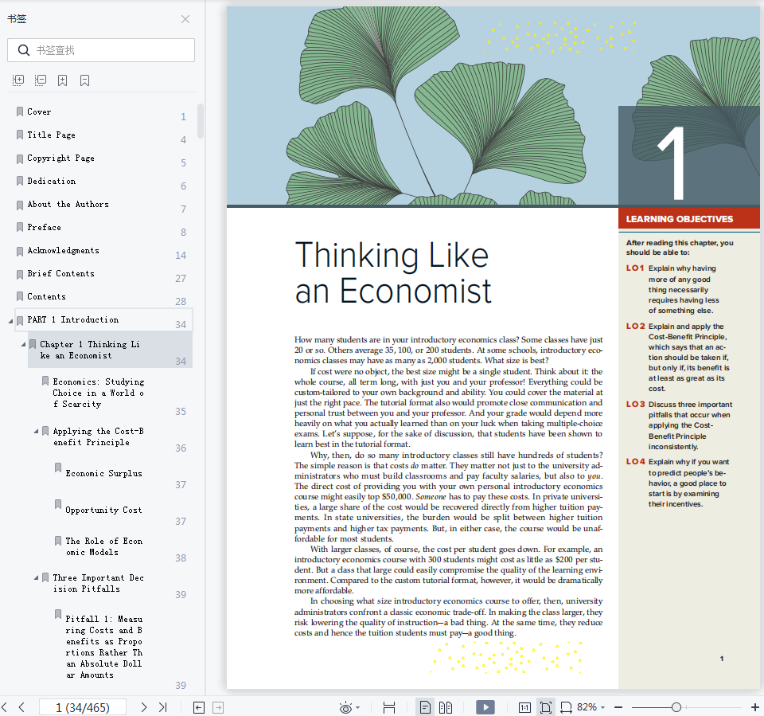764x716 pixels.
Task: Click the bookmark search field
Action: (x=101, y=50)
